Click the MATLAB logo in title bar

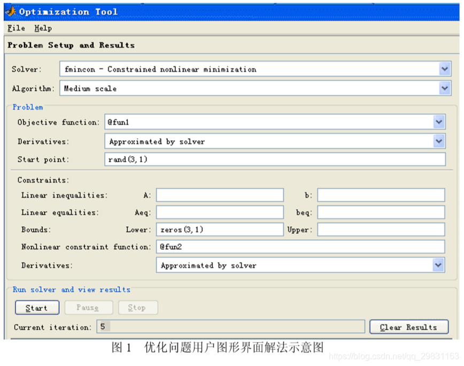[x=11, y=12]
